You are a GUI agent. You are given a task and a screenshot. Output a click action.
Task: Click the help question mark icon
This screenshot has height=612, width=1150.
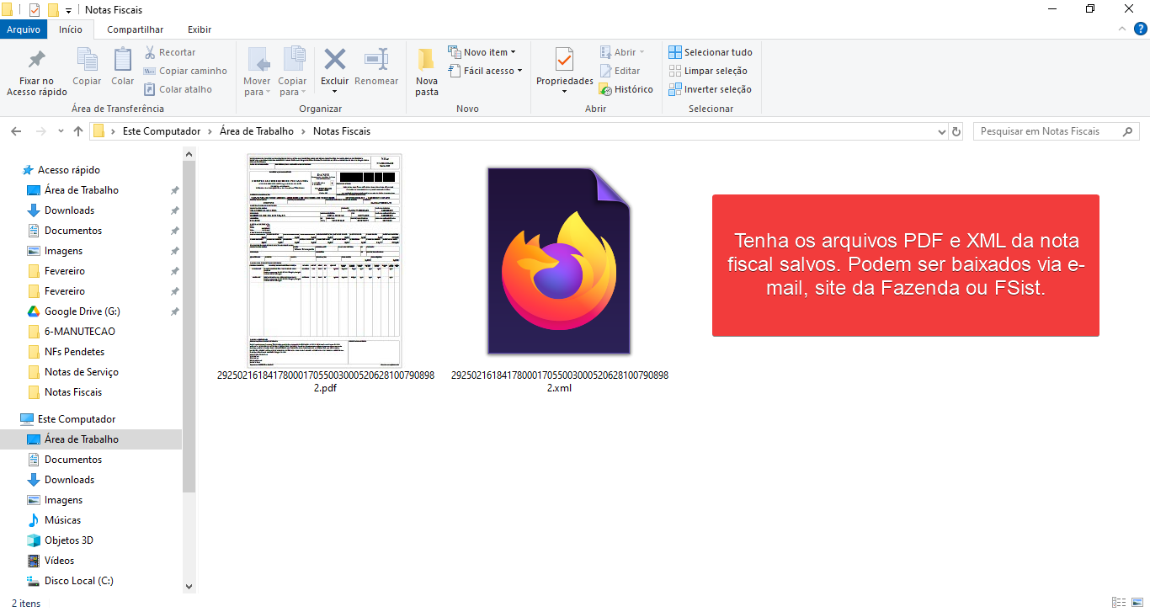click(1141, 29)
